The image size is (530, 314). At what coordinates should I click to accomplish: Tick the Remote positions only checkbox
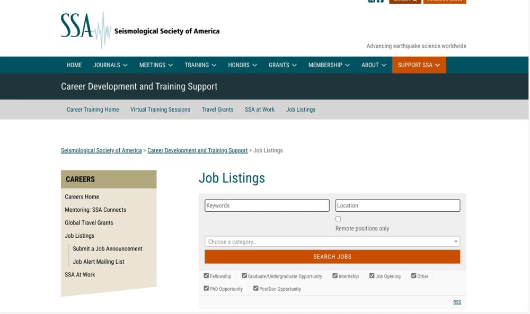[338, 219]
